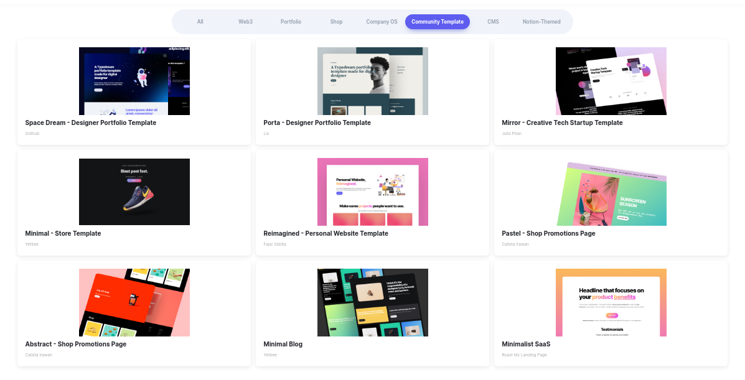The width and height of the screenshot is (745, 380).
Task: Click title Minimal - Store Template
Action: [63, 233]
